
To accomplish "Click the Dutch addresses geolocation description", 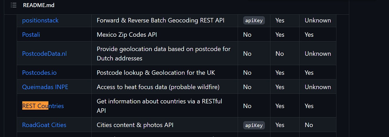I will 164,54.
